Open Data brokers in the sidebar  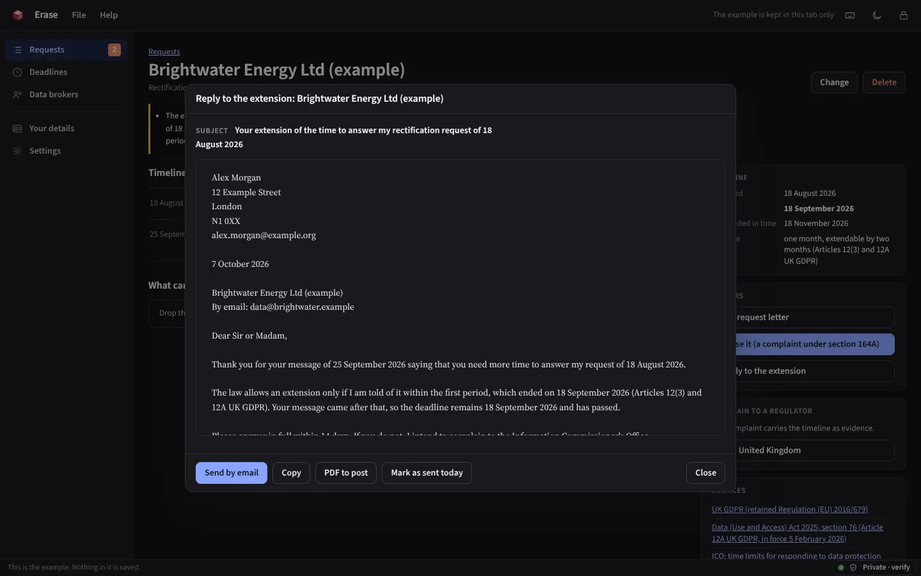67,95
